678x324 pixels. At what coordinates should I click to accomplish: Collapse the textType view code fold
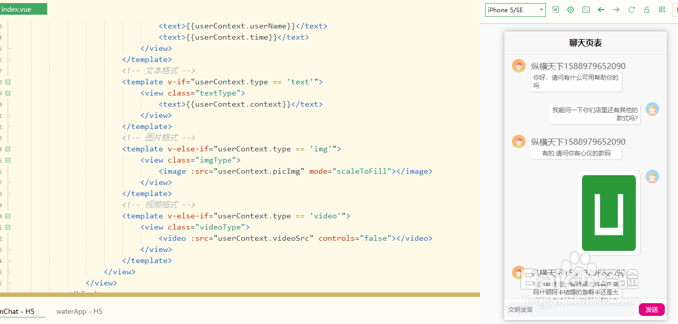pos(8,93)
